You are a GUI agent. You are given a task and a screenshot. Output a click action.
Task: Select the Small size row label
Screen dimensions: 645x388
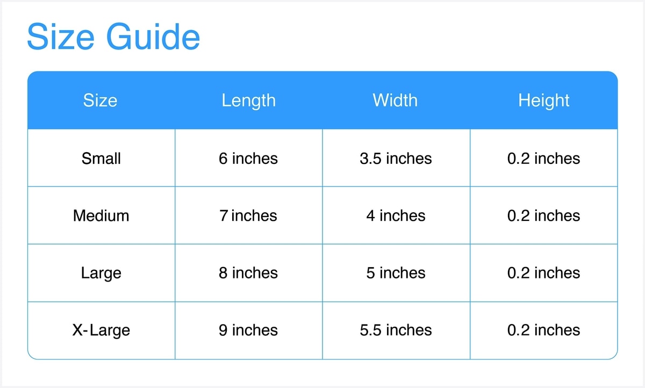(101, 159)
